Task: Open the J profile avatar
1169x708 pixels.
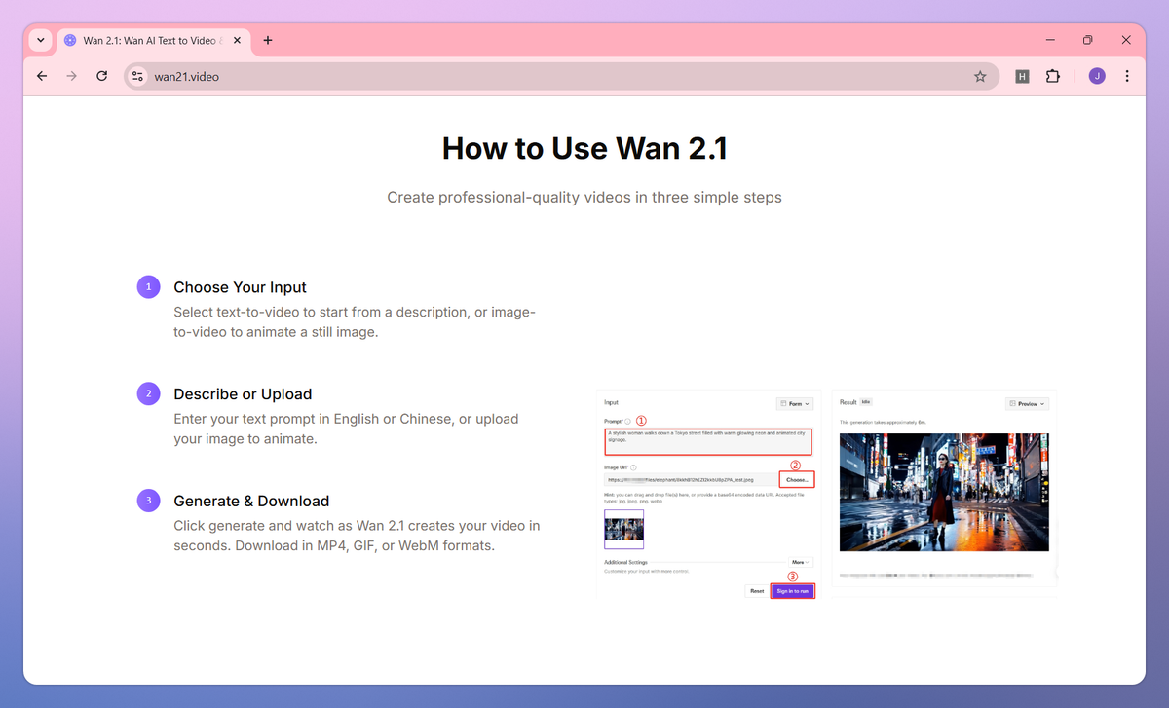Action: click(x=1097, y=76)
